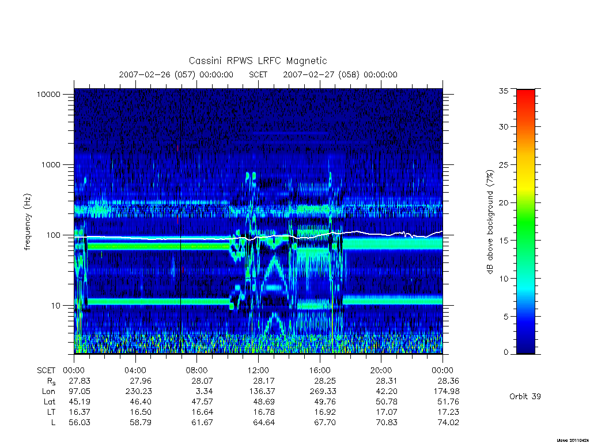Click the "12:00" time axis label
Viewport: 590px width, 443px height.
click(x=258, y=371)
